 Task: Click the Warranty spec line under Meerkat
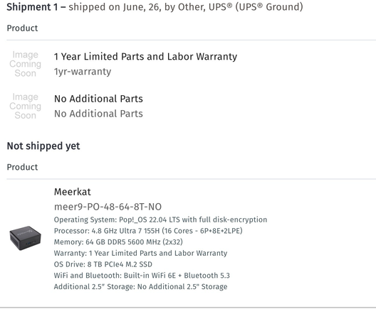point(140,253)
